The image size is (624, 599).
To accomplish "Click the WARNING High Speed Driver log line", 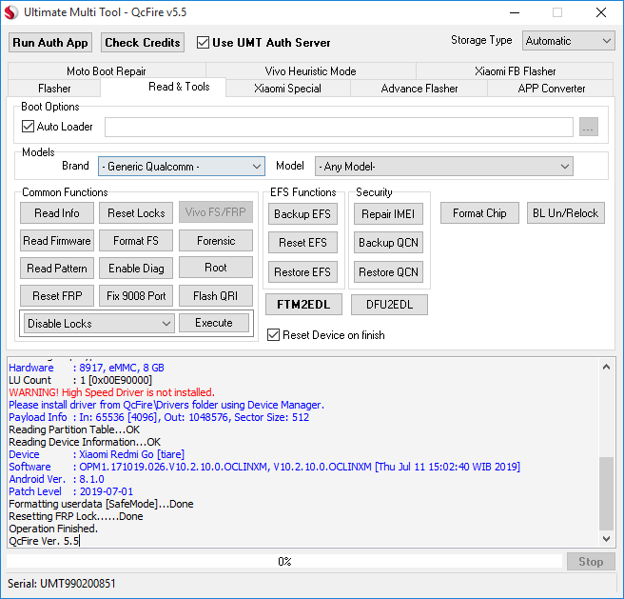I will (112, 392).
